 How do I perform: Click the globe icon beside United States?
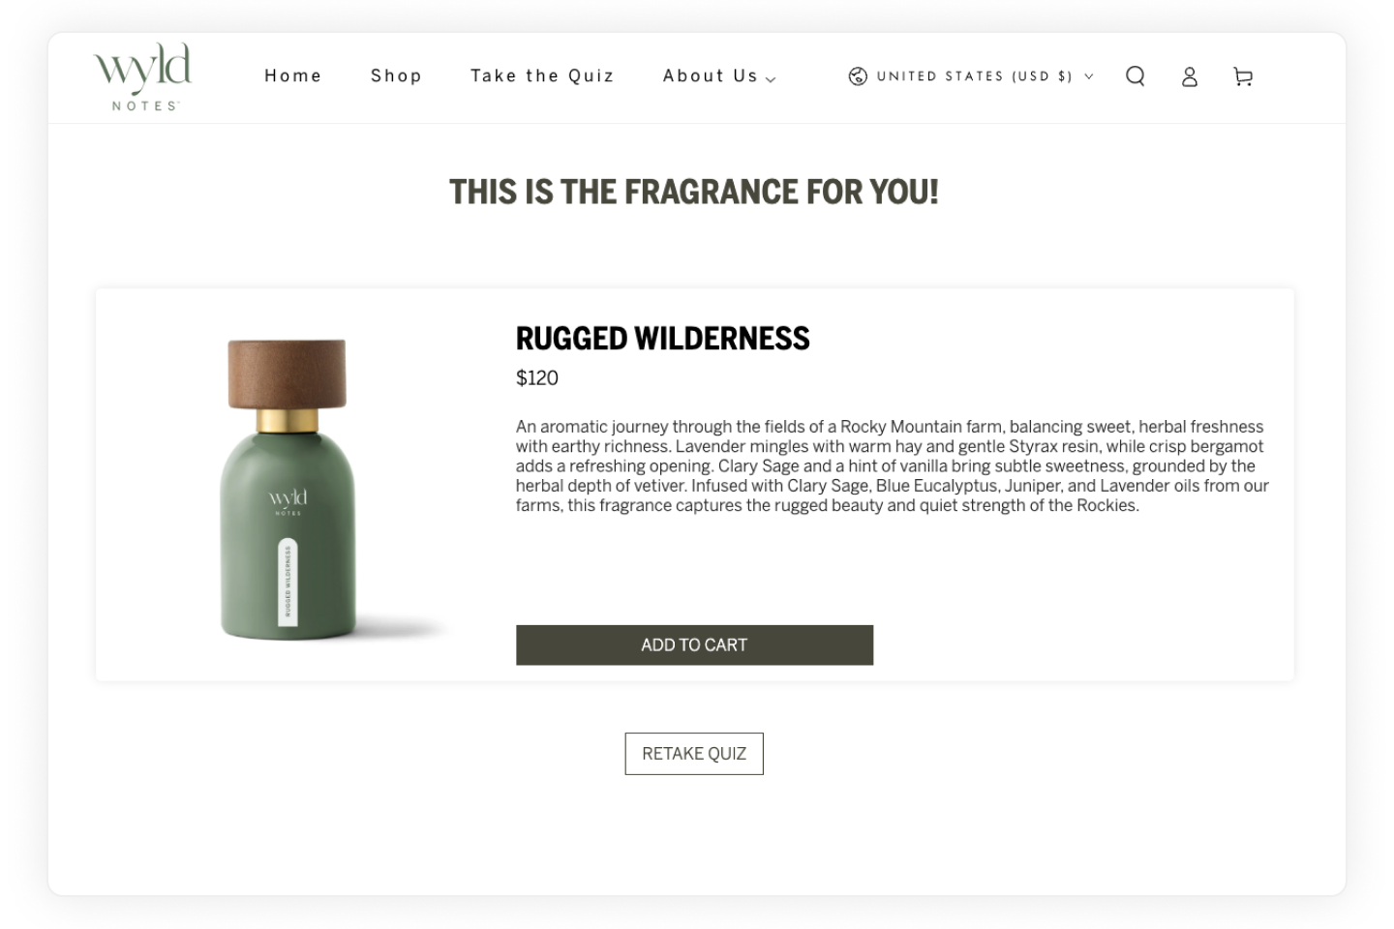pos(858,76)
